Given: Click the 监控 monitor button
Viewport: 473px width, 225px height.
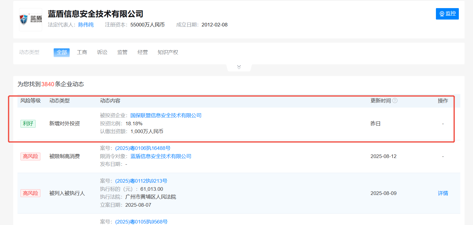Looking at the screenshot, I should point(447,14).
